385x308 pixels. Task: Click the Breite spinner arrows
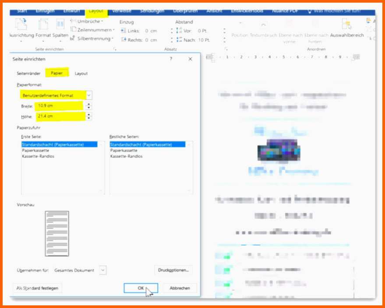pos(88,106)
